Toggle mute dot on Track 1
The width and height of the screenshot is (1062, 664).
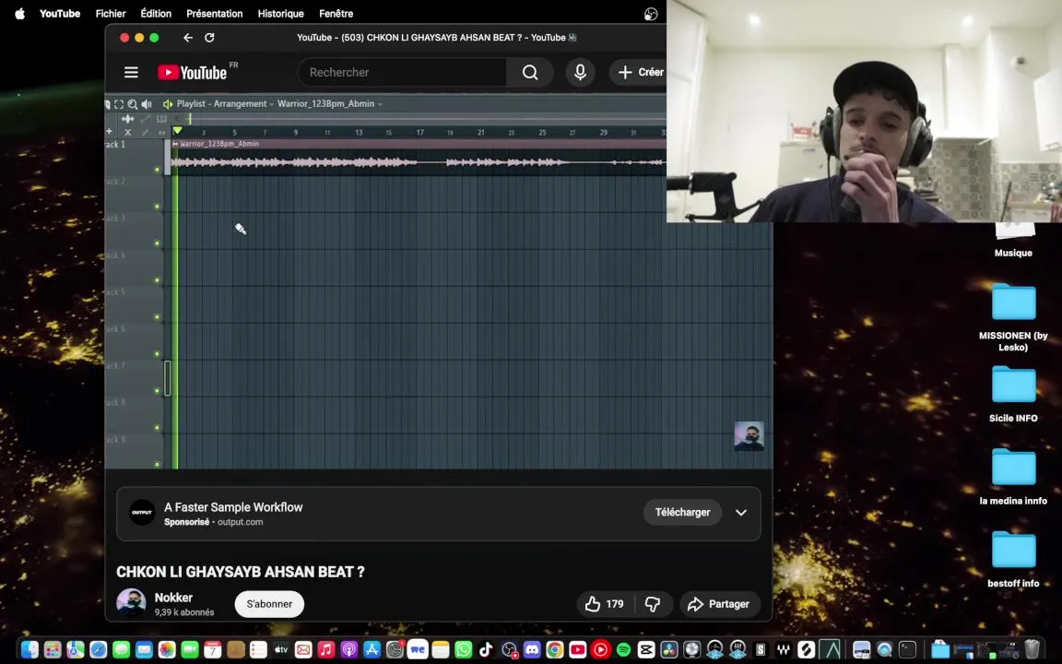pyautogui.click(x=157, y=170)
